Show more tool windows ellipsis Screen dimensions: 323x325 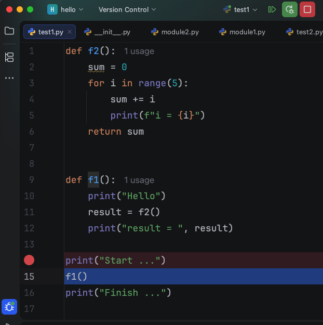click(9, 78)
